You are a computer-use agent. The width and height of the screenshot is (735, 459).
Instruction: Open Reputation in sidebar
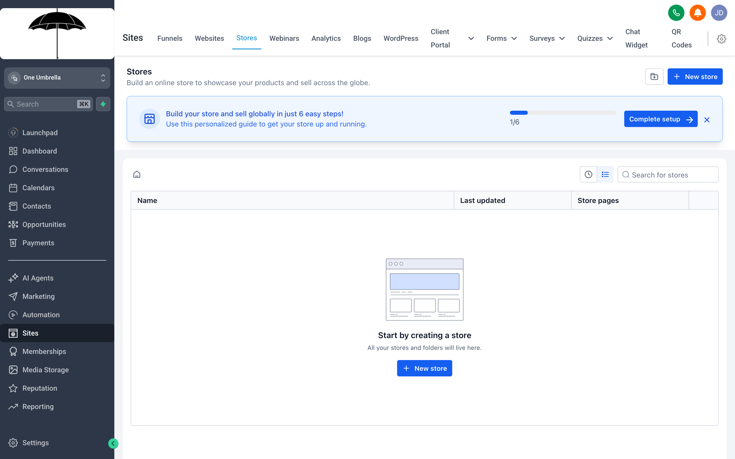pos(57,388)
